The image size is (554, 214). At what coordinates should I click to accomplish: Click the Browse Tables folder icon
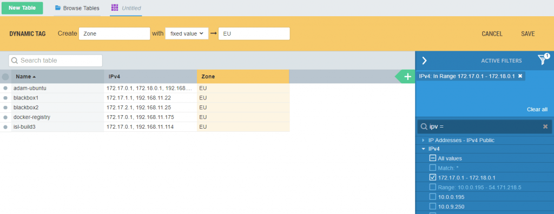(x=58, y=8)
